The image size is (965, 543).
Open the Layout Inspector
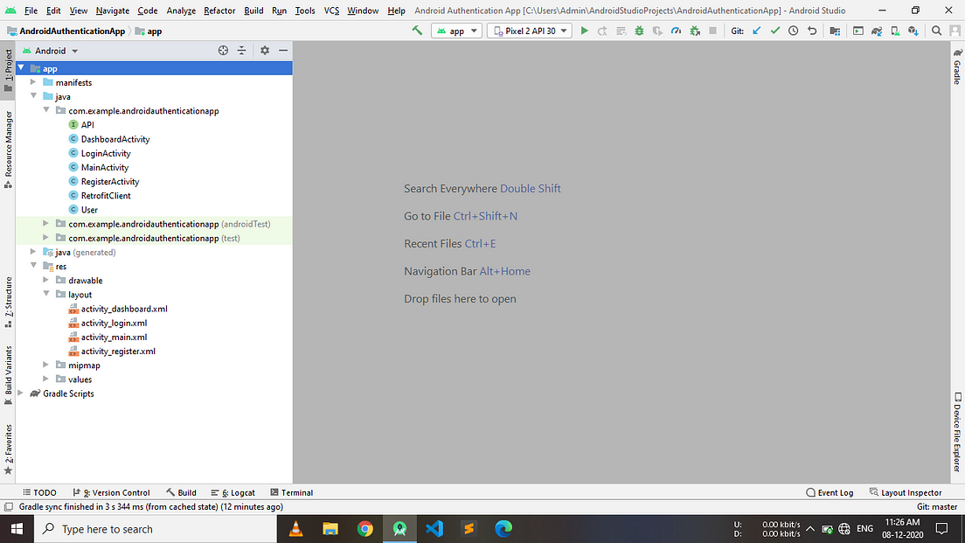[906, 492]
